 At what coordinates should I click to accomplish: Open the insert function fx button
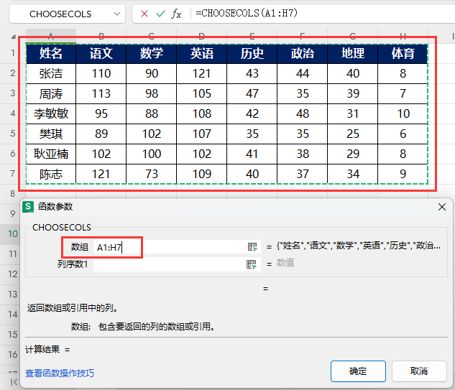176,14
